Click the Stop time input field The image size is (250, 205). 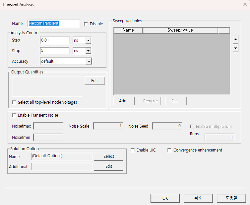coord(55,51)
